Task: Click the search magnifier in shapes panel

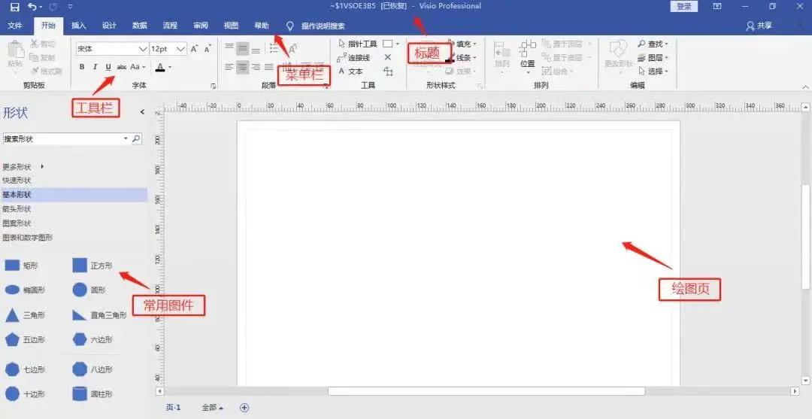Action: (136, 139)
